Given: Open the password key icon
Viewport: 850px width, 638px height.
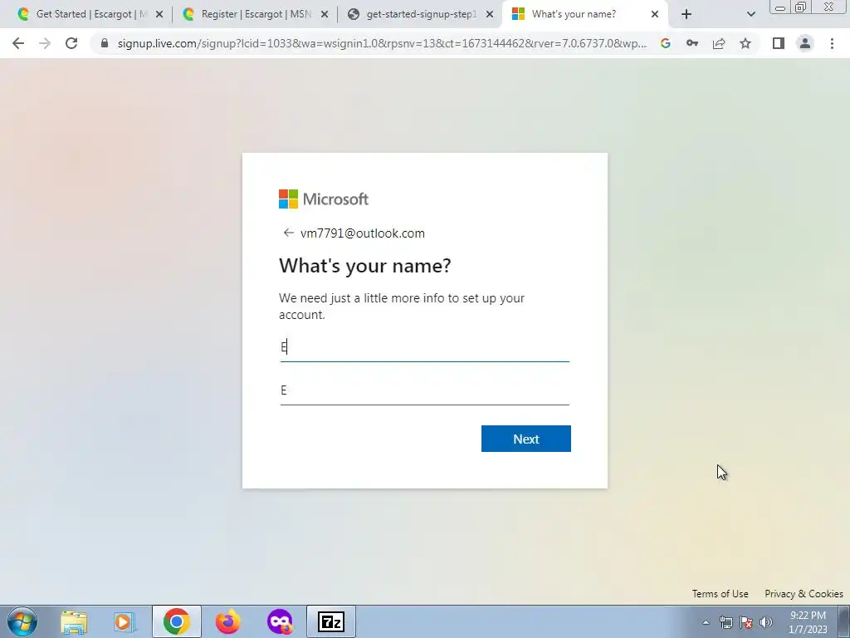Looking at the screenshot, I should tap(692, 43).
